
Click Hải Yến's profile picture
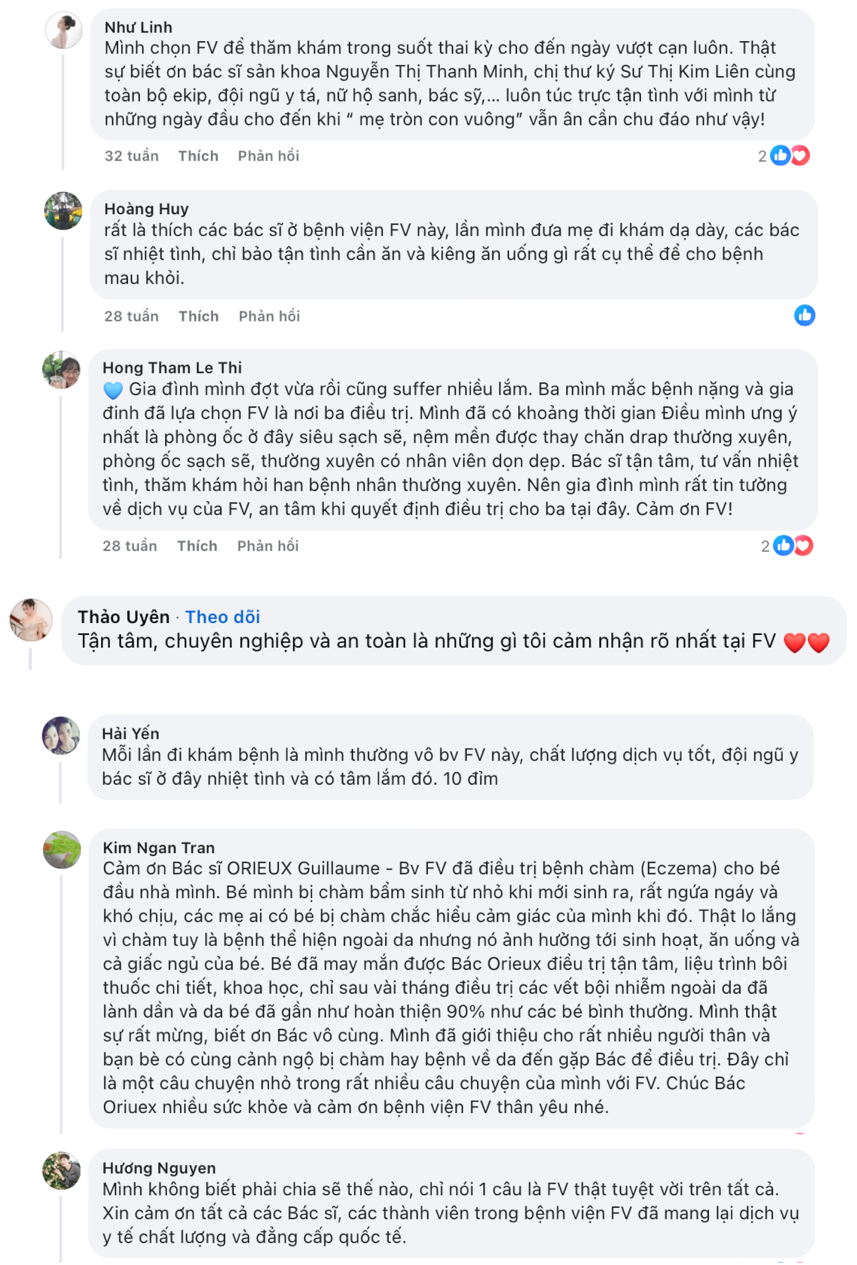coord(62,736)
